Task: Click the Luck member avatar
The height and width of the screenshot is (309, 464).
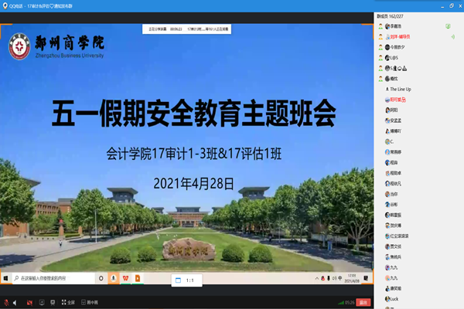Action: tap(387, 299)
